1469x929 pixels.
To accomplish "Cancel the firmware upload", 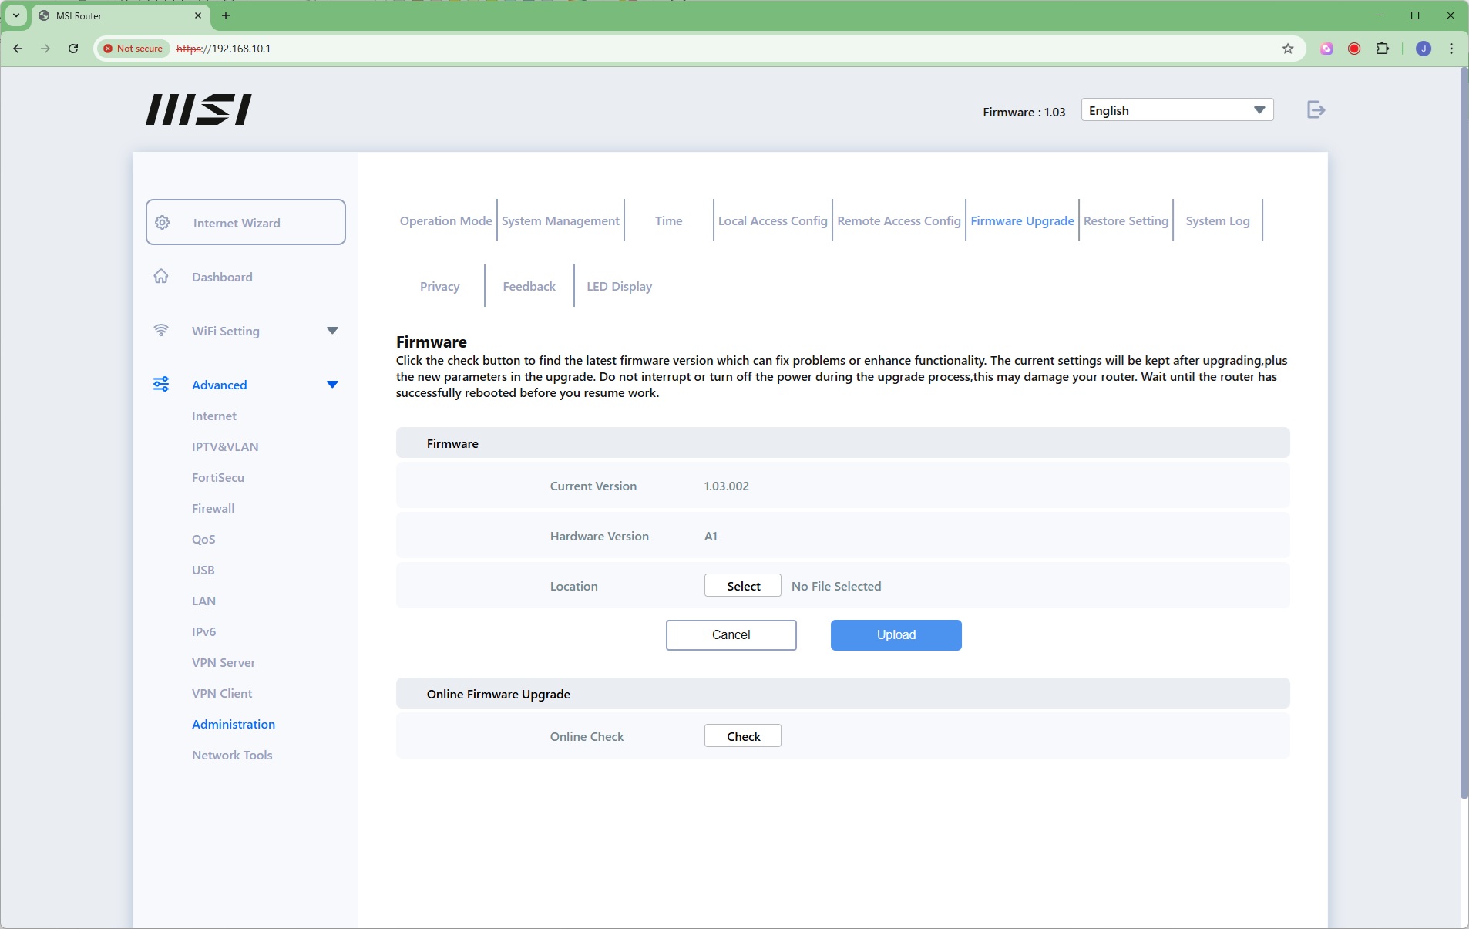I will (731, 635).
